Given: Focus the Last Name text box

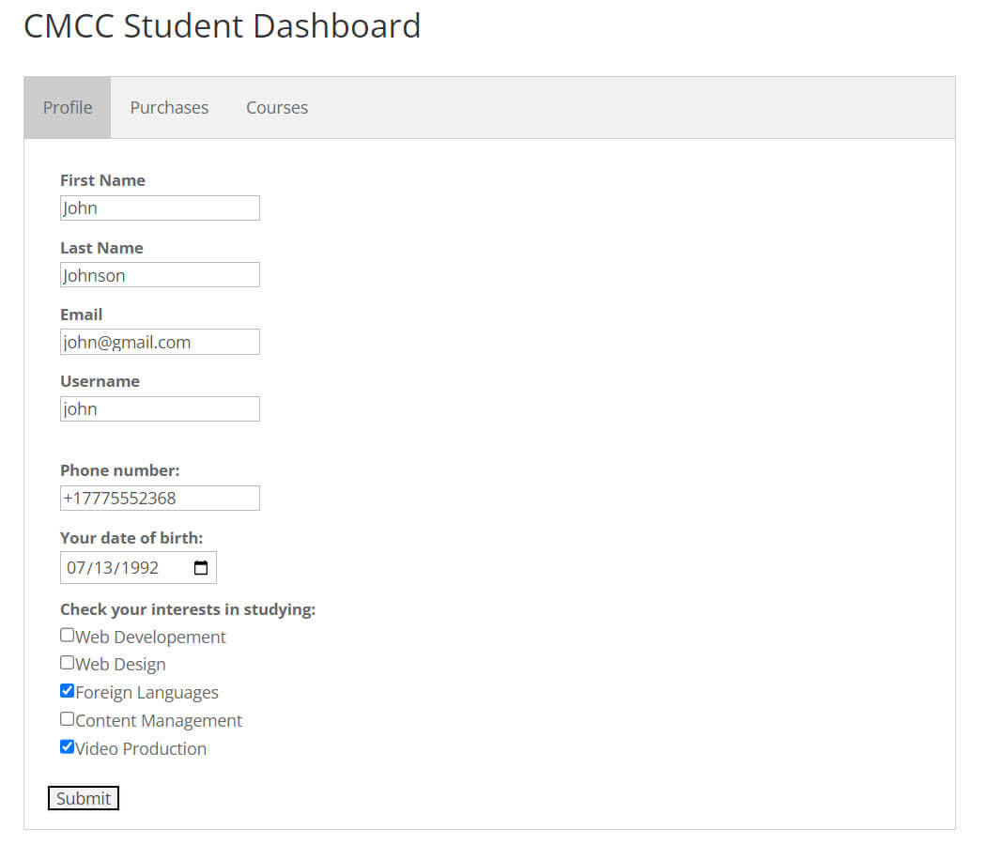Looking at the screenshot, I should (160, 275).
